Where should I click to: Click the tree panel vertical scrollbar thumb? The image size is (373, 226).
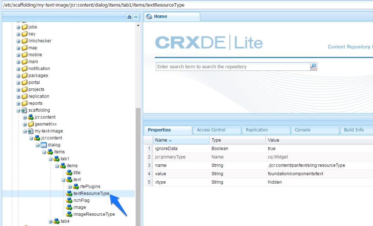[x=138, y=167]
